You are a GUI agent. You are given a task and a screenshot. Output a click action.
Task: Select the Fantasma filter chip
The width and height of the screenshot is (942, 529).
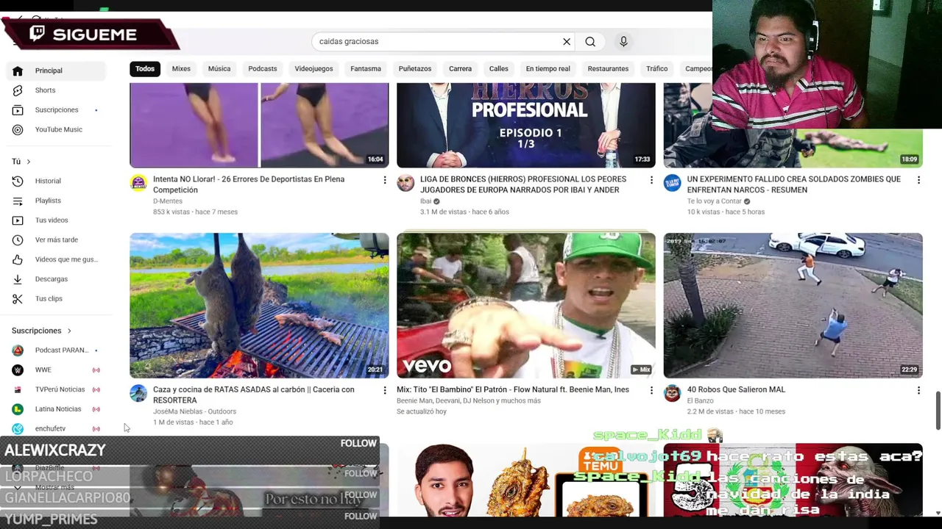(366, 69)
